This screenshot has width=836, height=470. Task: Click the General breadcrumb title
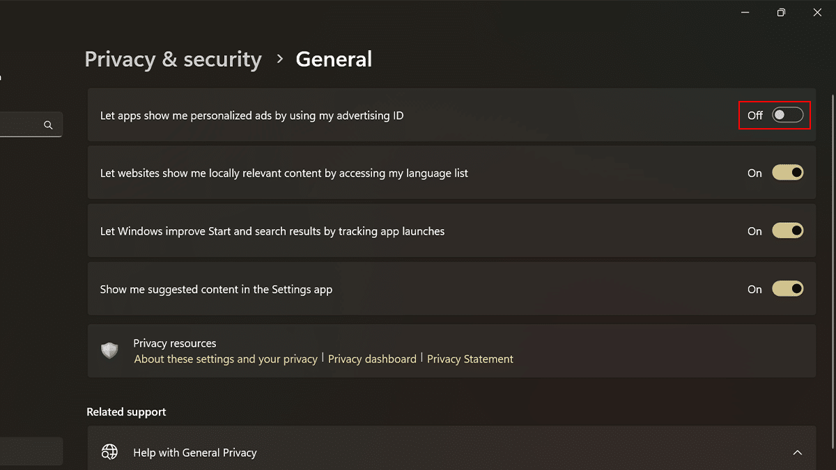[334, 60]
